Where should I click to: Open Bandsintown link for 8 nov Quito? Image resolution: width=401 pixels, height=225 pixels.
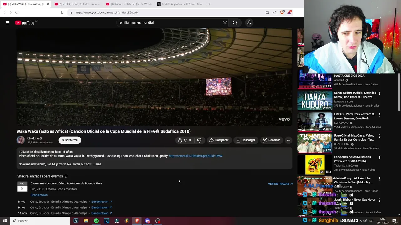[x=102, y=202]
